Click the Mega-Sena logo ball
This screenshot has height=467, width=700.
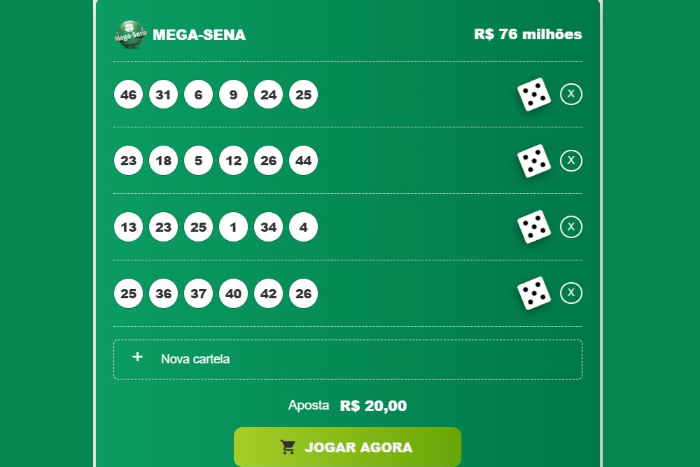129,34
